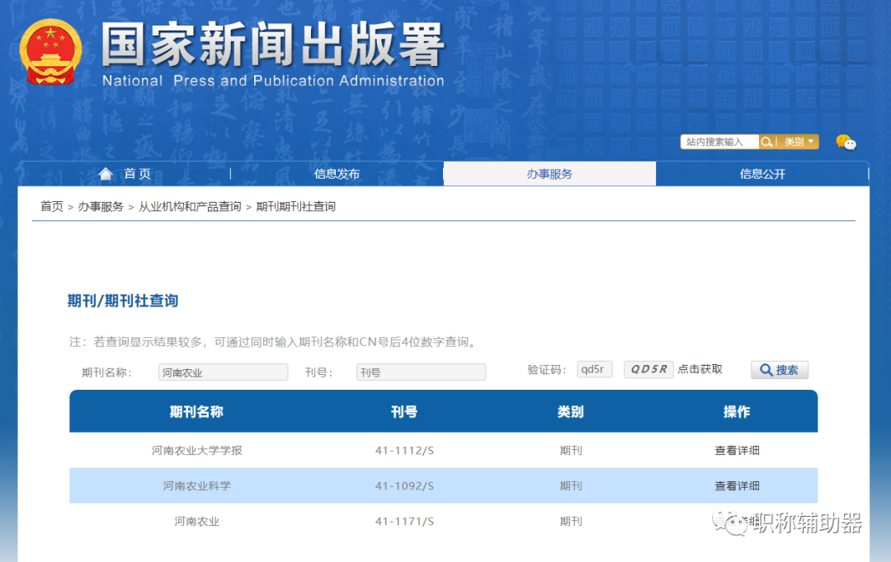Click the WeChat icon at top right

(846, 143)
